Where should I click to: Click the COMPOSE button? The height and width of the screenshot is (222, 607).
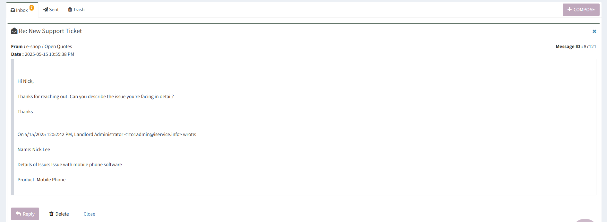point(581,10)
